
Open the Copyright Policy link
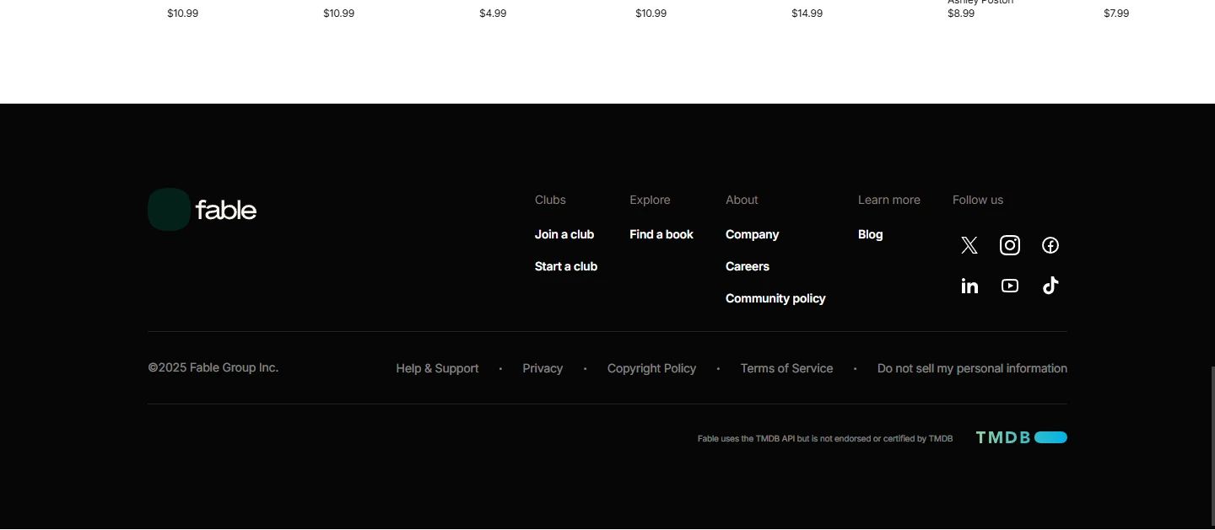[651, 368]
